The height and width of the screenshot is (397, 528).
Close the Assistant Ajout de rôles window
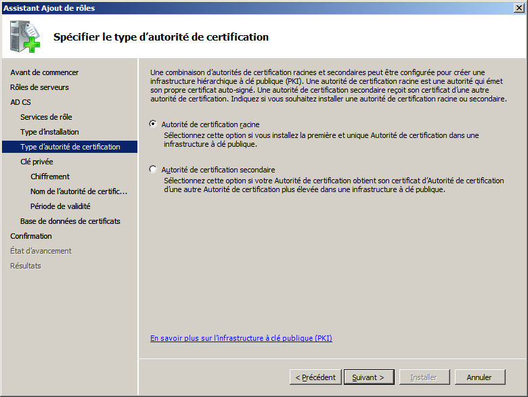[518, 7]
